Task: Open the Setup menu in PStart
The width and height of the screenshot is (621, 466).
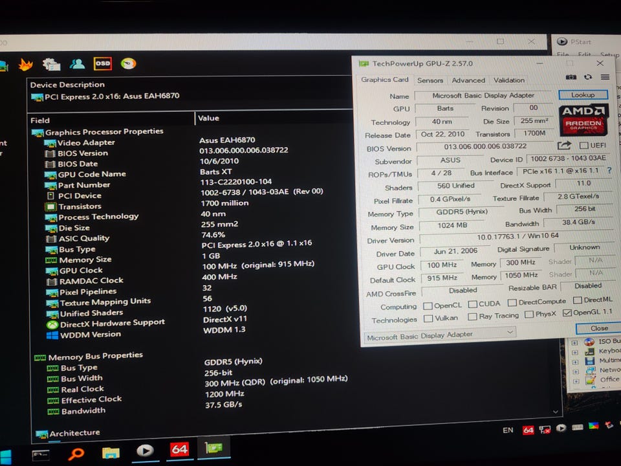Action: [x=609, y=54]
